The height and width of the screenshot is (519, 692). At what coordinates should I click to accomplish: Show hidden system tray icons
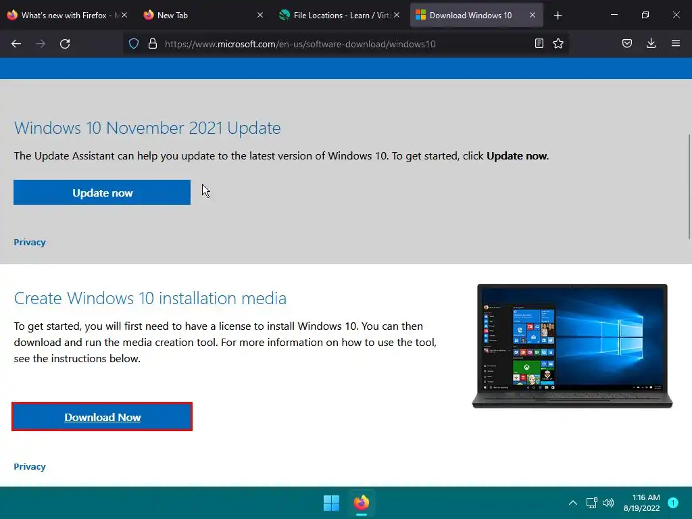(573, 503)
